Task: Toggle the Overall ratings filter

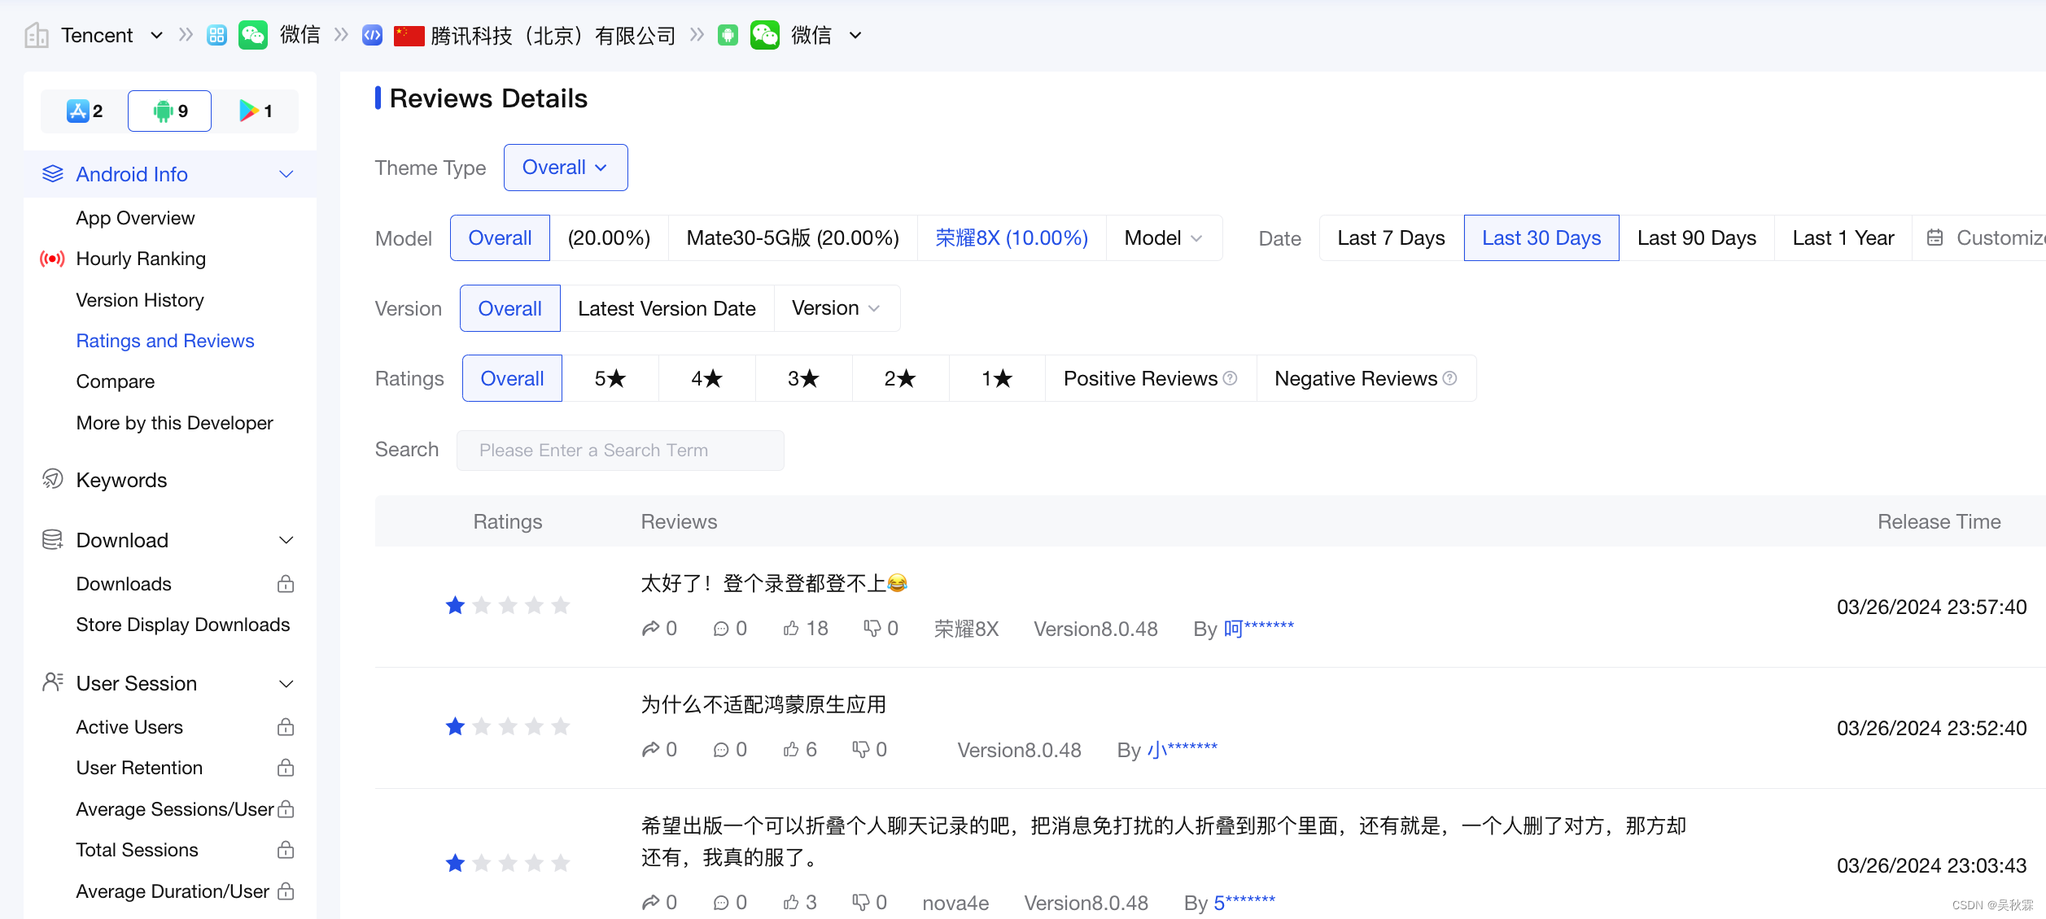Action: point(511,377)
